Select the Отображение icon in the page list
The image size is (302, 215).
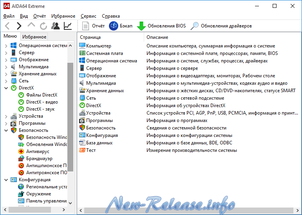tap(82, 76)
